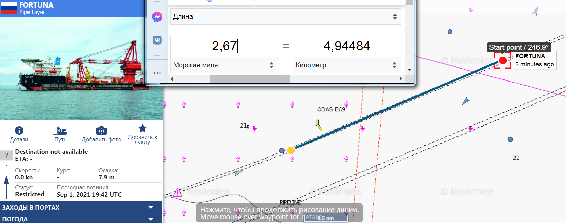Open the Messenger sidebar icon
Viewport: 566px width, 223px height.
[x=157, y=17]
